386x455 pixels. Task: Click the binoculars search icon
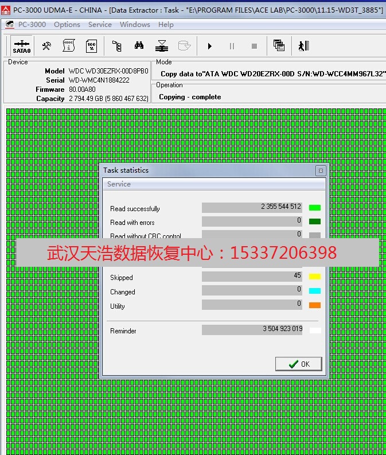pyautogui.click(x=139, y=46)
